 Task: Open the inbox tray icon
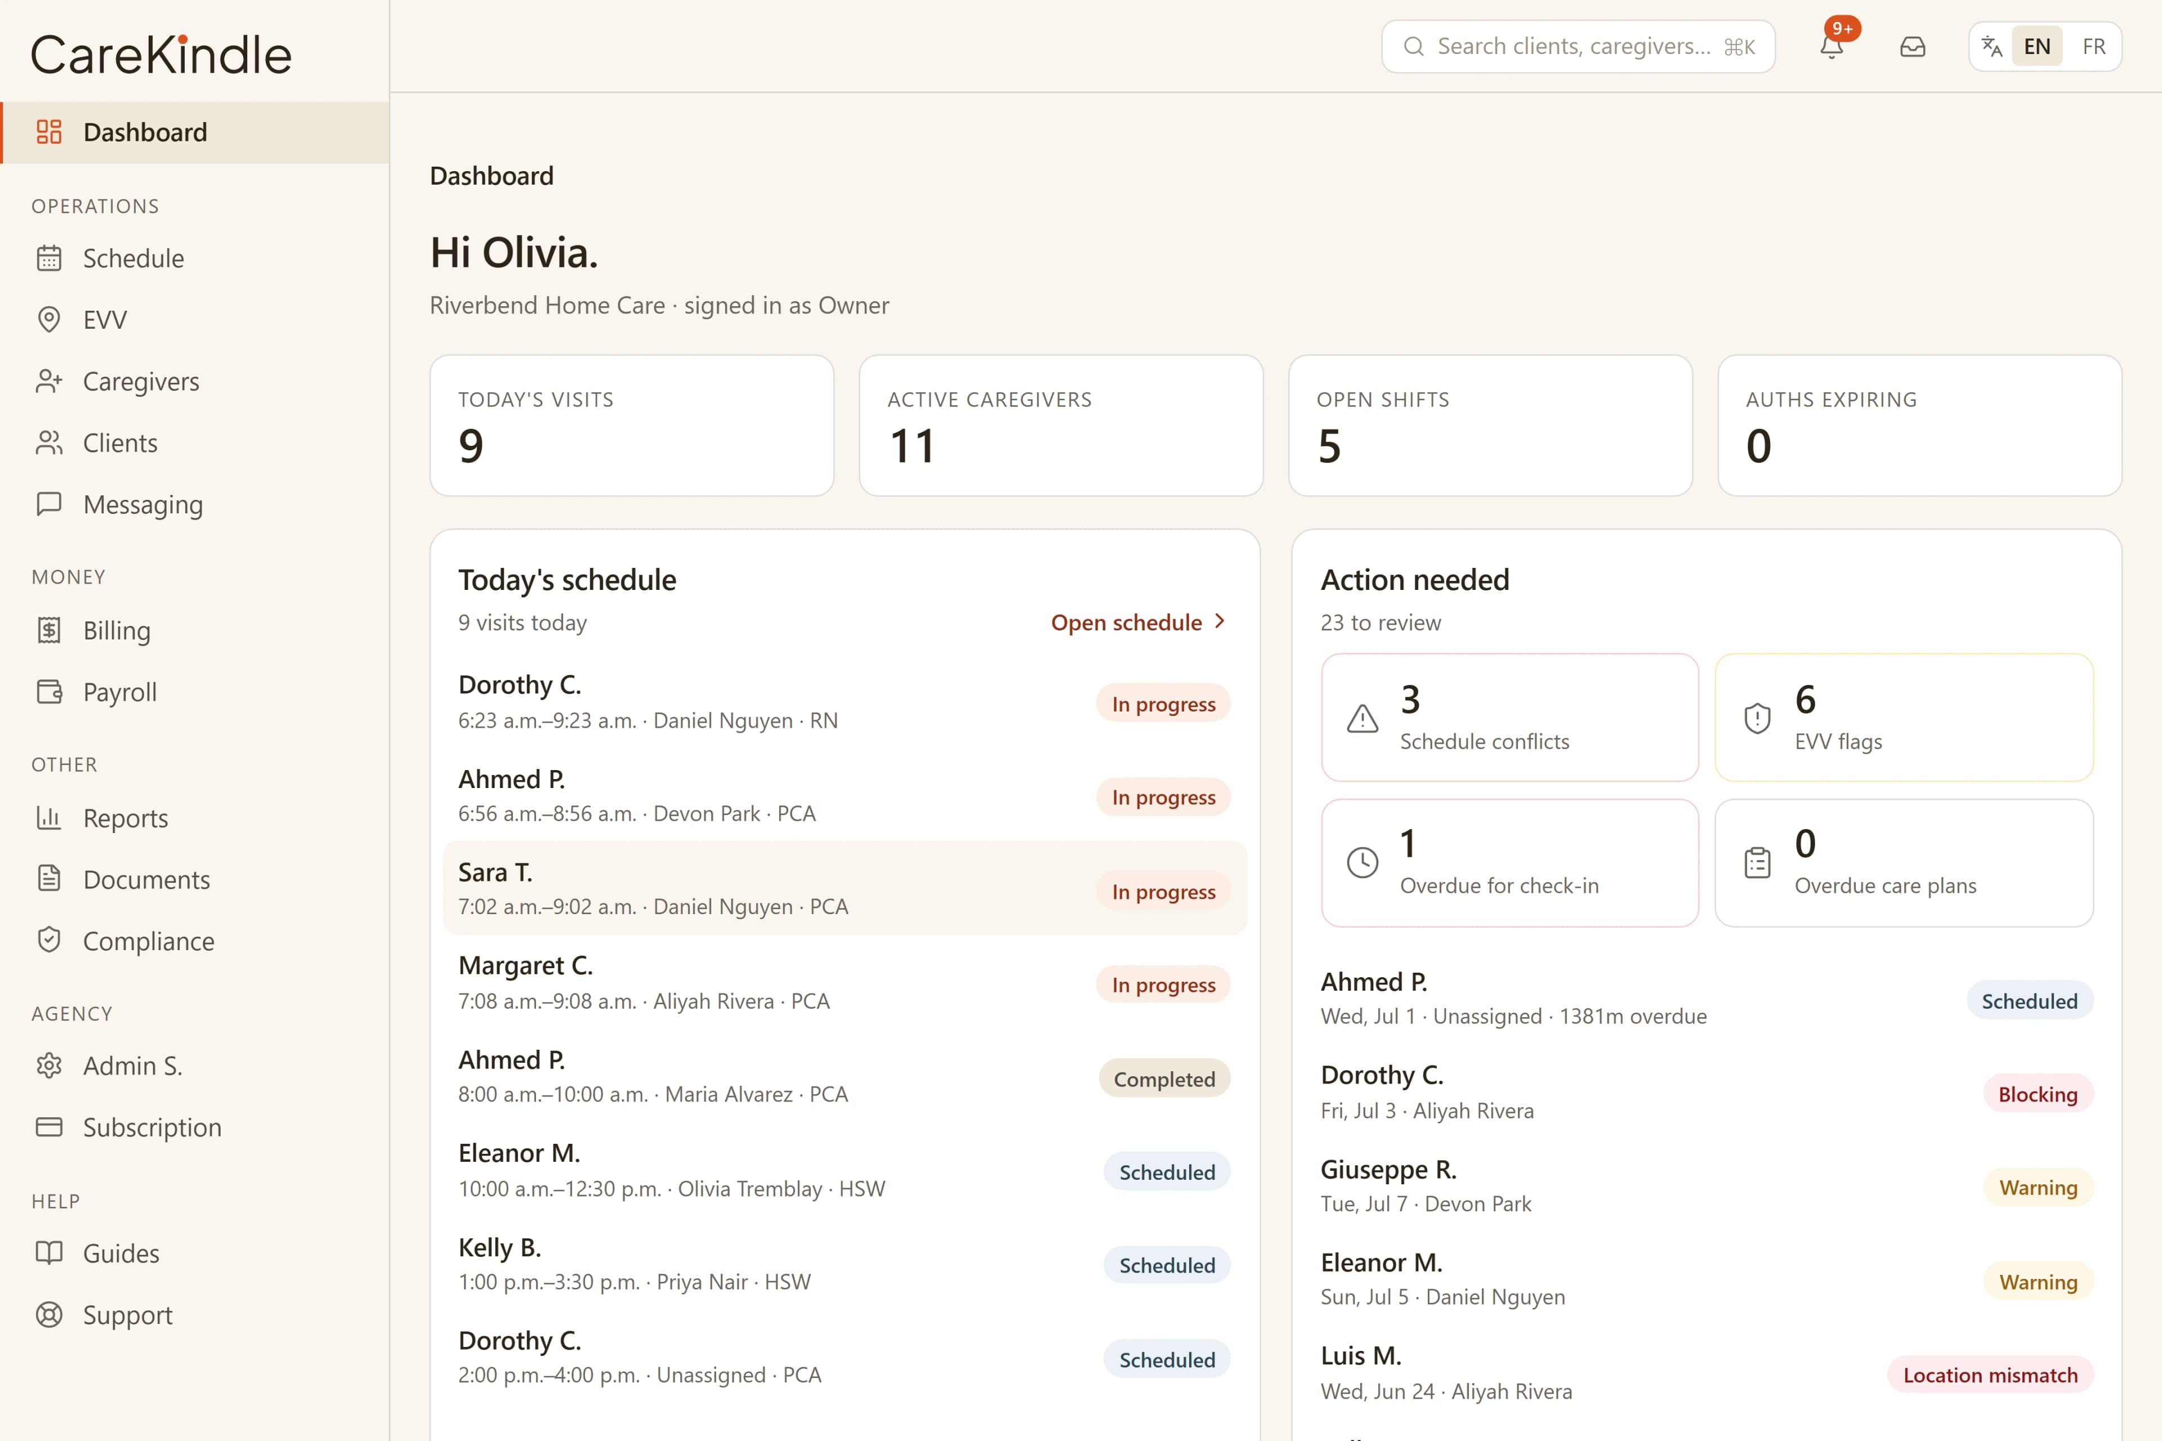pos(1913,46)
